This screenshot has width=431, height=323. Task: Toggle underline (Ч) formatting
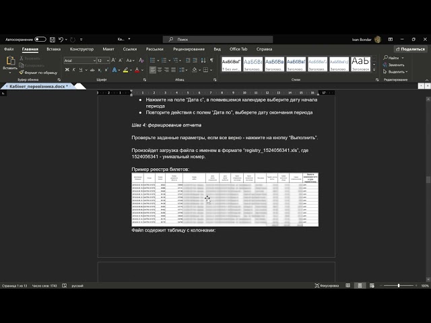81,70
